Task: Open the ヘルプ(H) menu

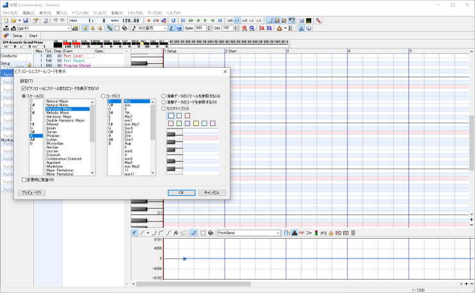Action: 173,13
